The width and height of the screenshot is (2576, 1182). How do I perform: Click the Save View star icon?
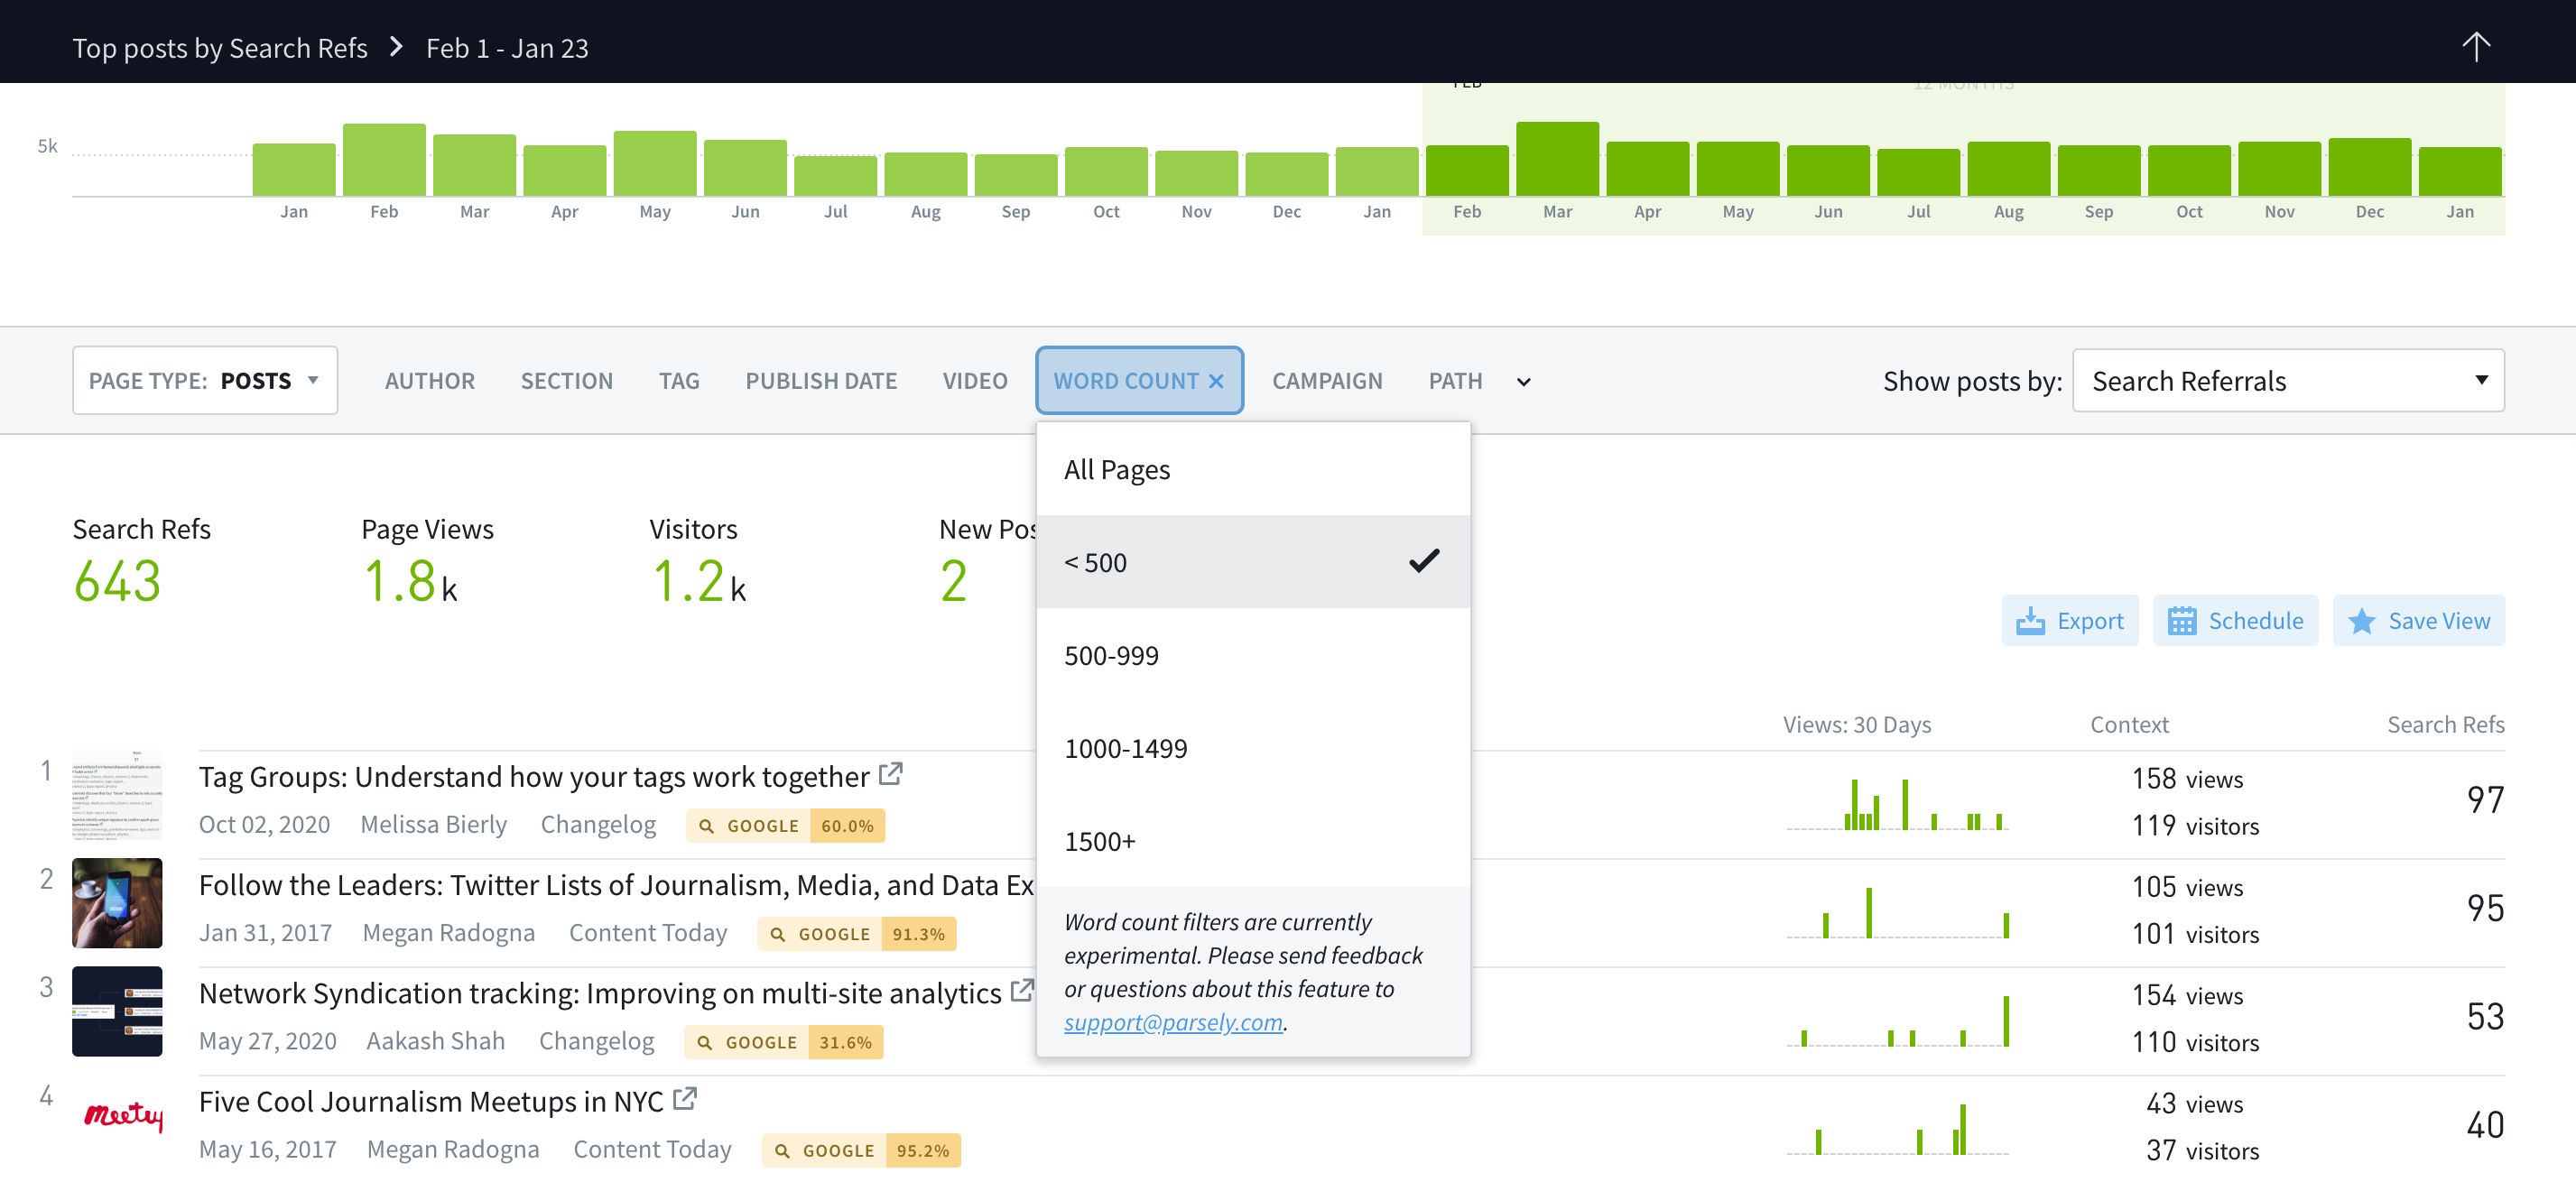click(2361, 621)
